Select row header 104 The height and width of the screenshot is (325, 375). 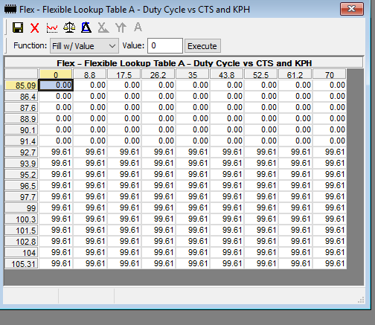(x=22, y=253)
